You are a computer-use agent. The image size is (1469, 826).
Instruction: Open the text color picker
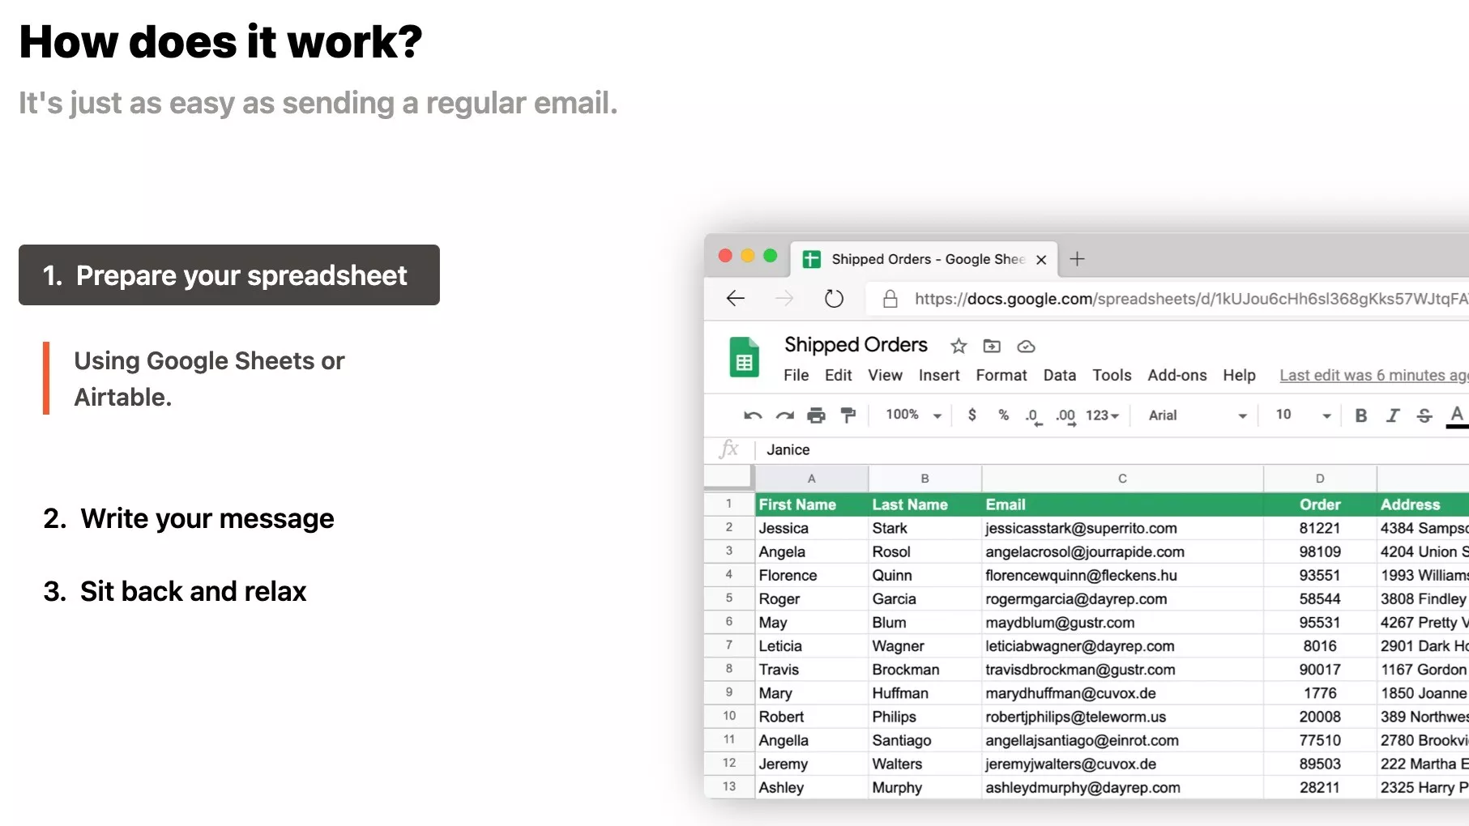(1456, 415)
